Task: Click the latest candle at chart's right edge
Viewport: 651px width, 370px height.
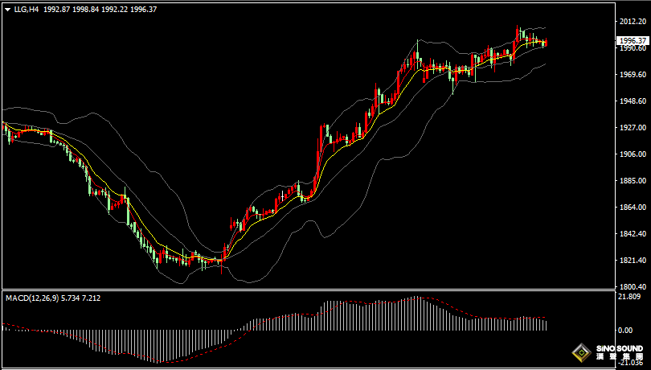Action: pos(546,43)
